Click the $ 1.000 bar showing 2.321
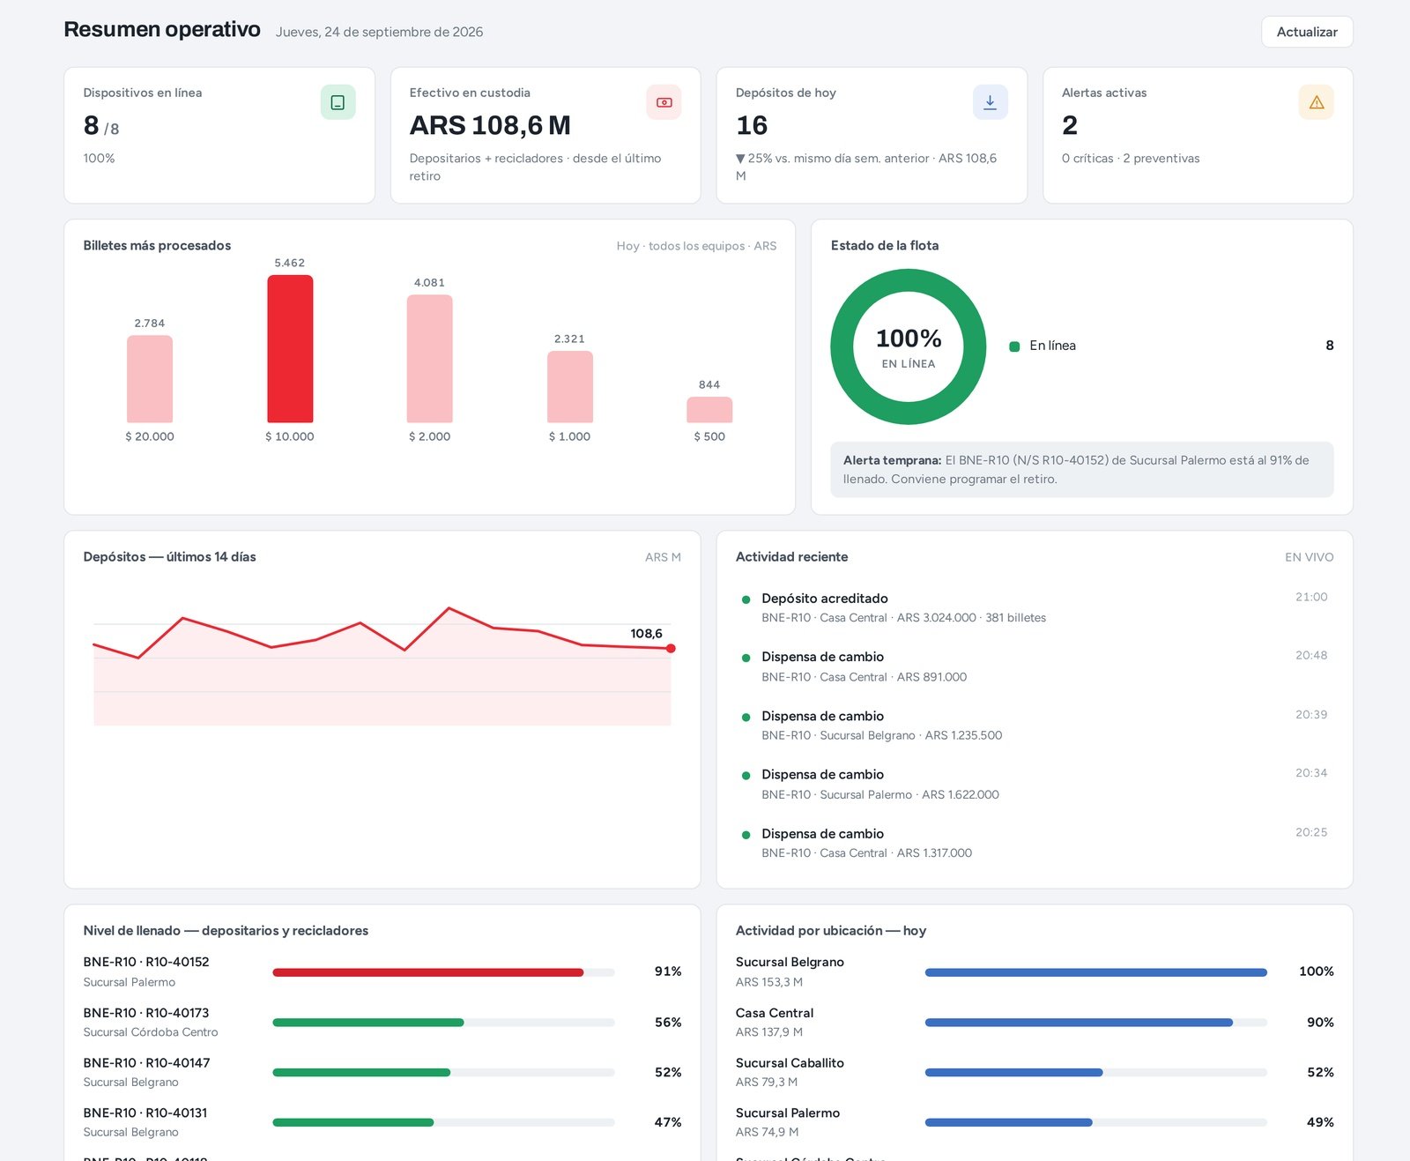Image resolution: width=1410 pixels, height=1161 pixels. tap(569, 387)
